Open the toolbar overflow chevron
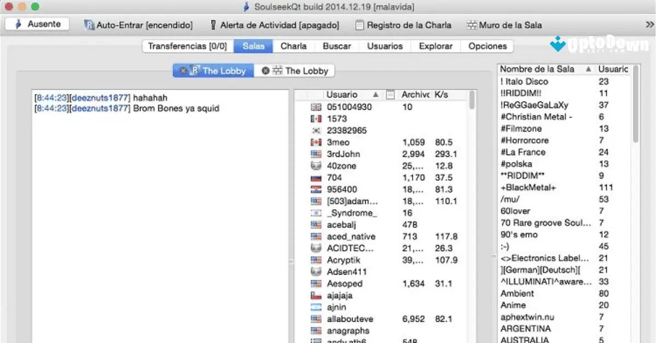Viewport: 656px width, 343px height. 649,24
